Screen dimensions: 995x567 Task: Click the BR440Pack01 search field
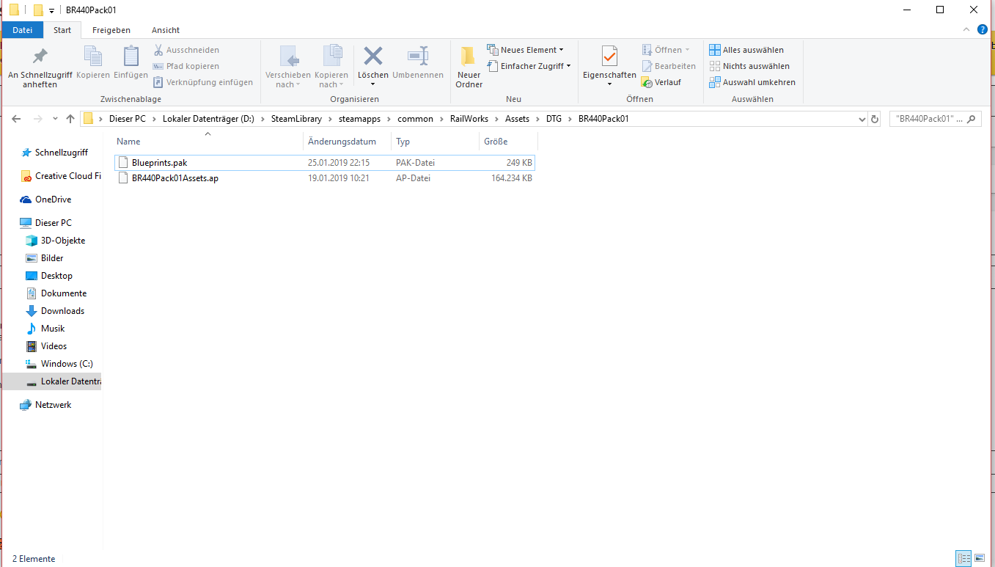tap(935, 119)
